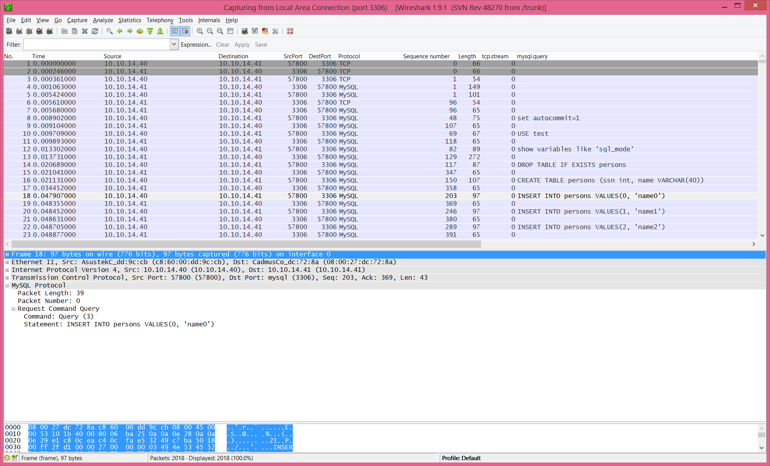Click the Help lifebuoy icon
770x466 pixels.
[290, 31]
